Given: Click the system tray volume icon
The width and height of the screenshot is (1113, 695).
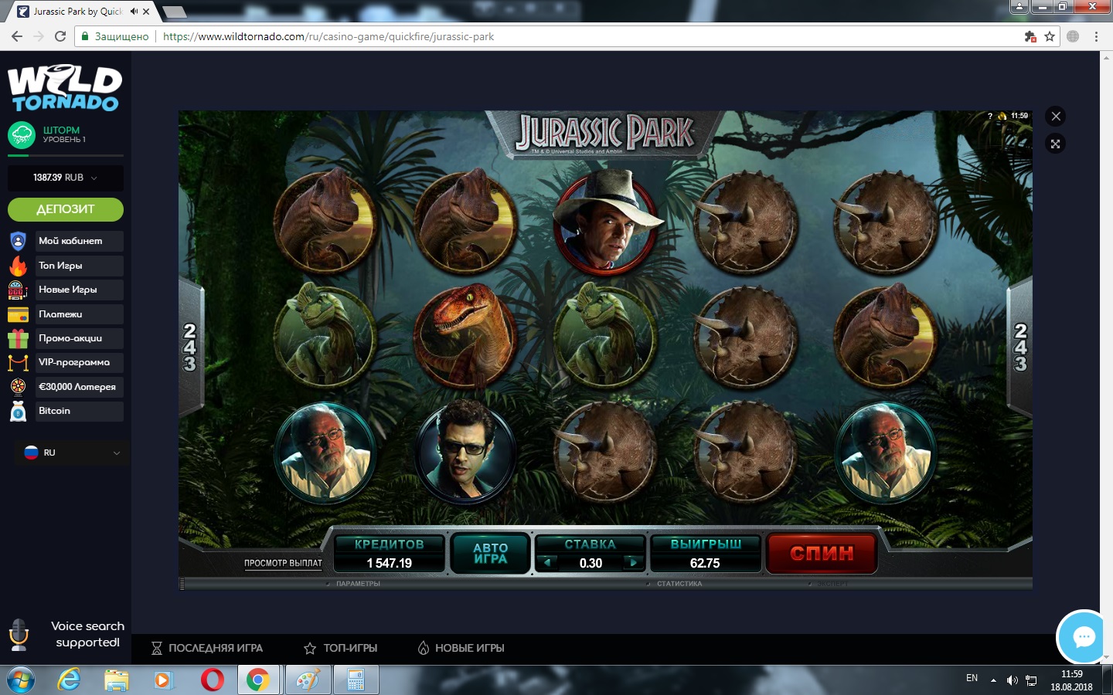Looking at the screenshot, I should [x=1012, y=680].
